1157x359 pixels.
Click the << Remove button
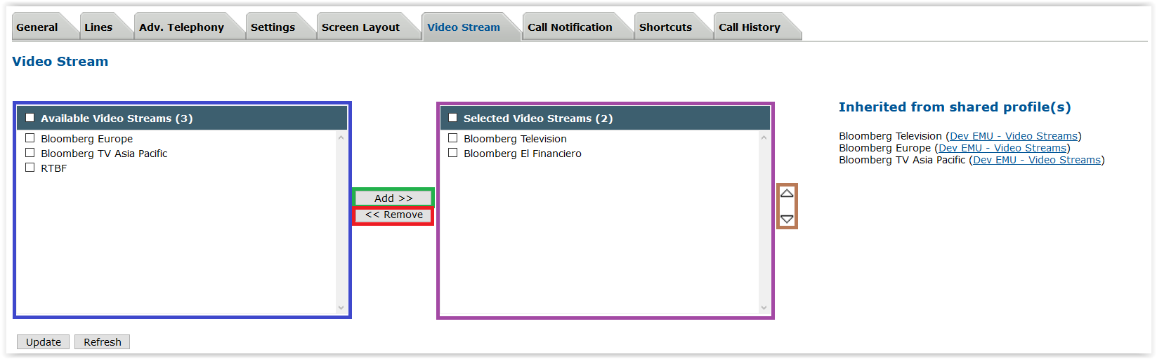(393, 215)
